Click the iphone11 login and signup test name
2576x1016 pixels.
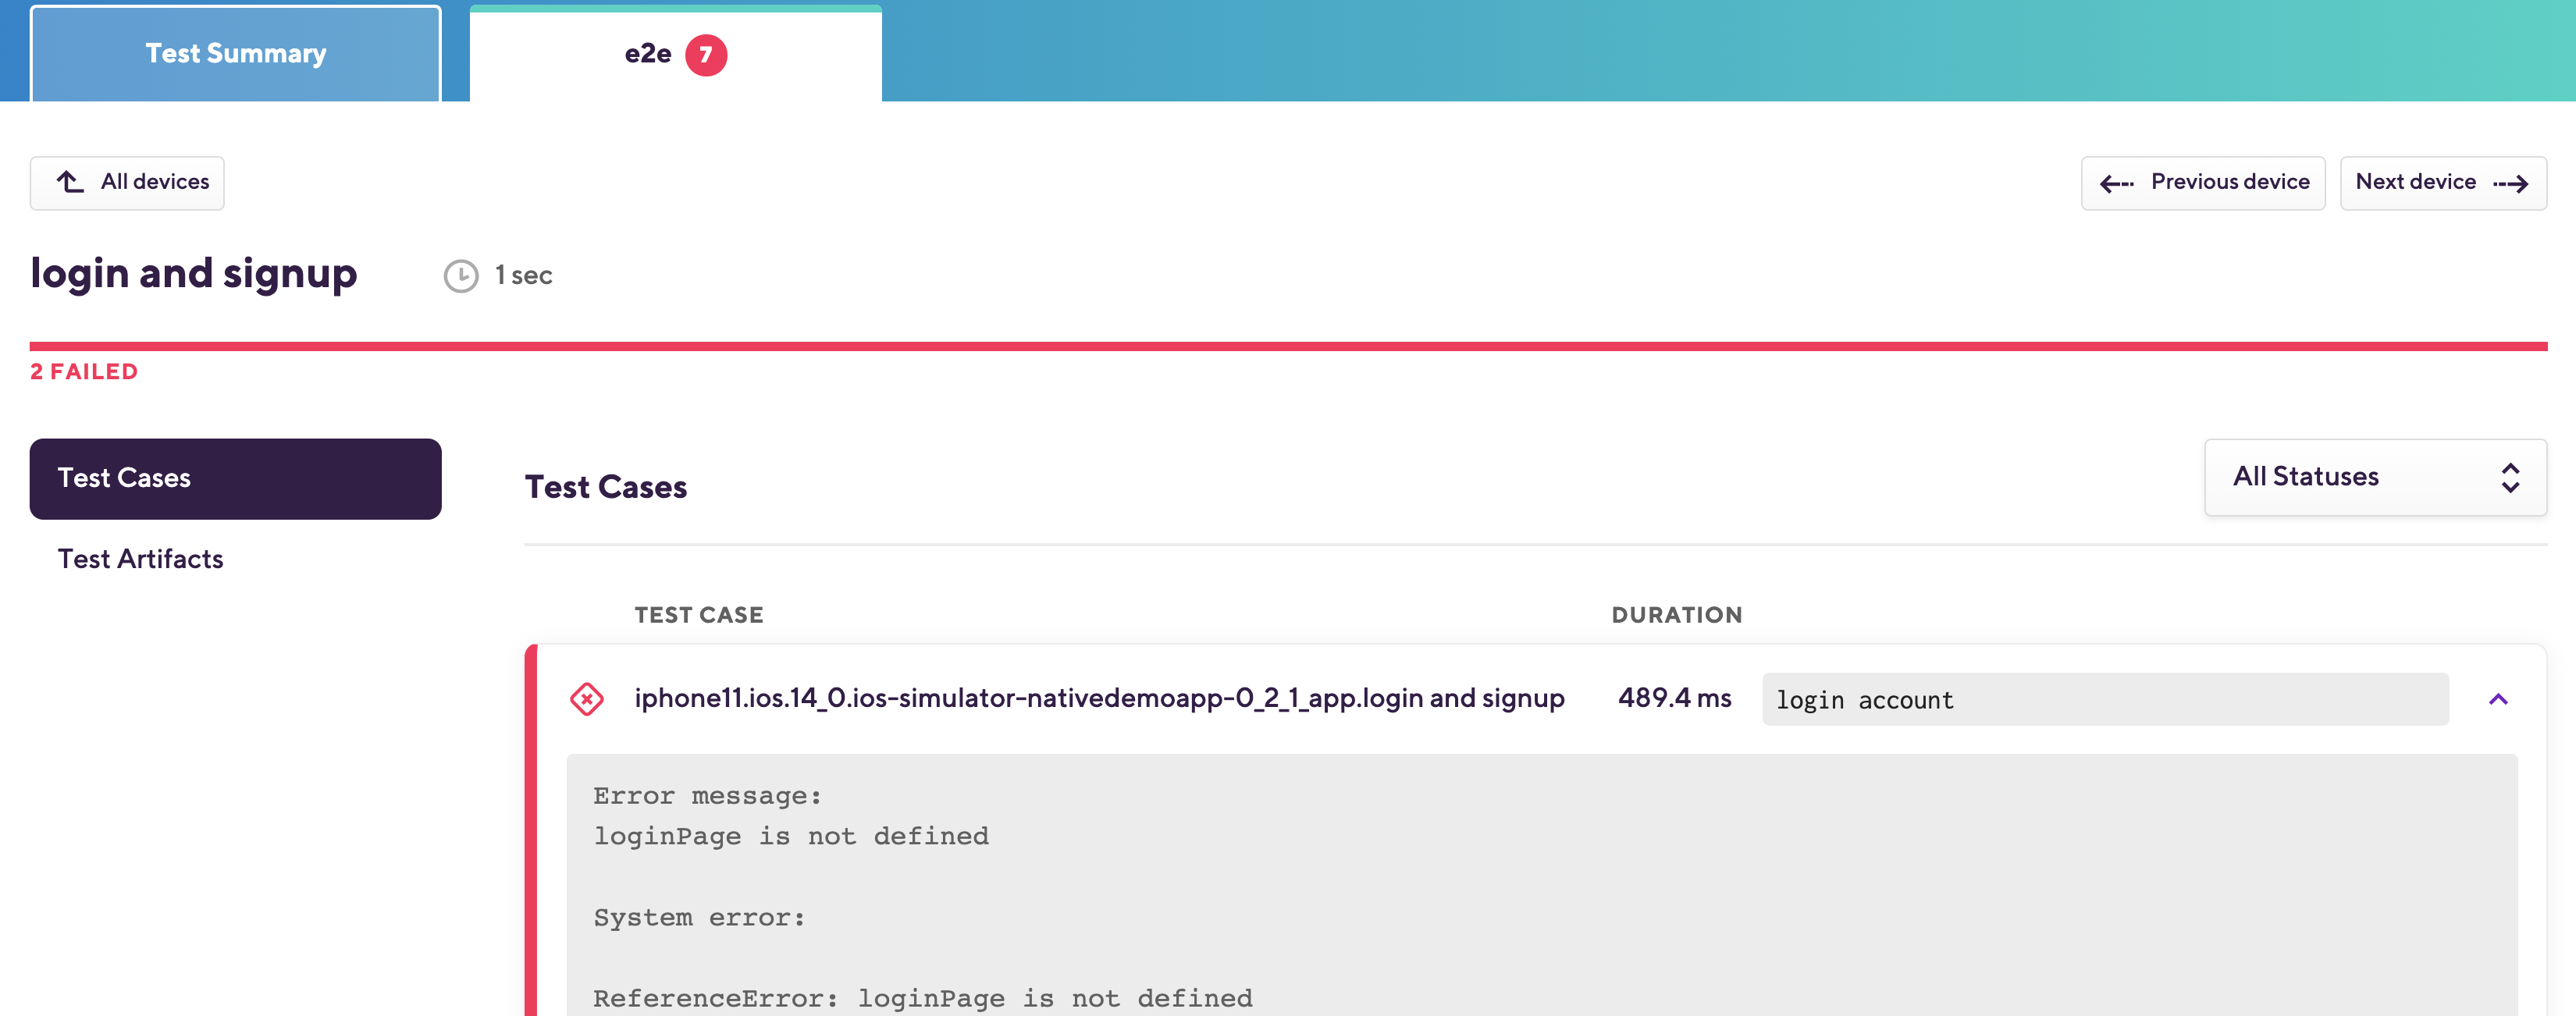pos(1098,698)
